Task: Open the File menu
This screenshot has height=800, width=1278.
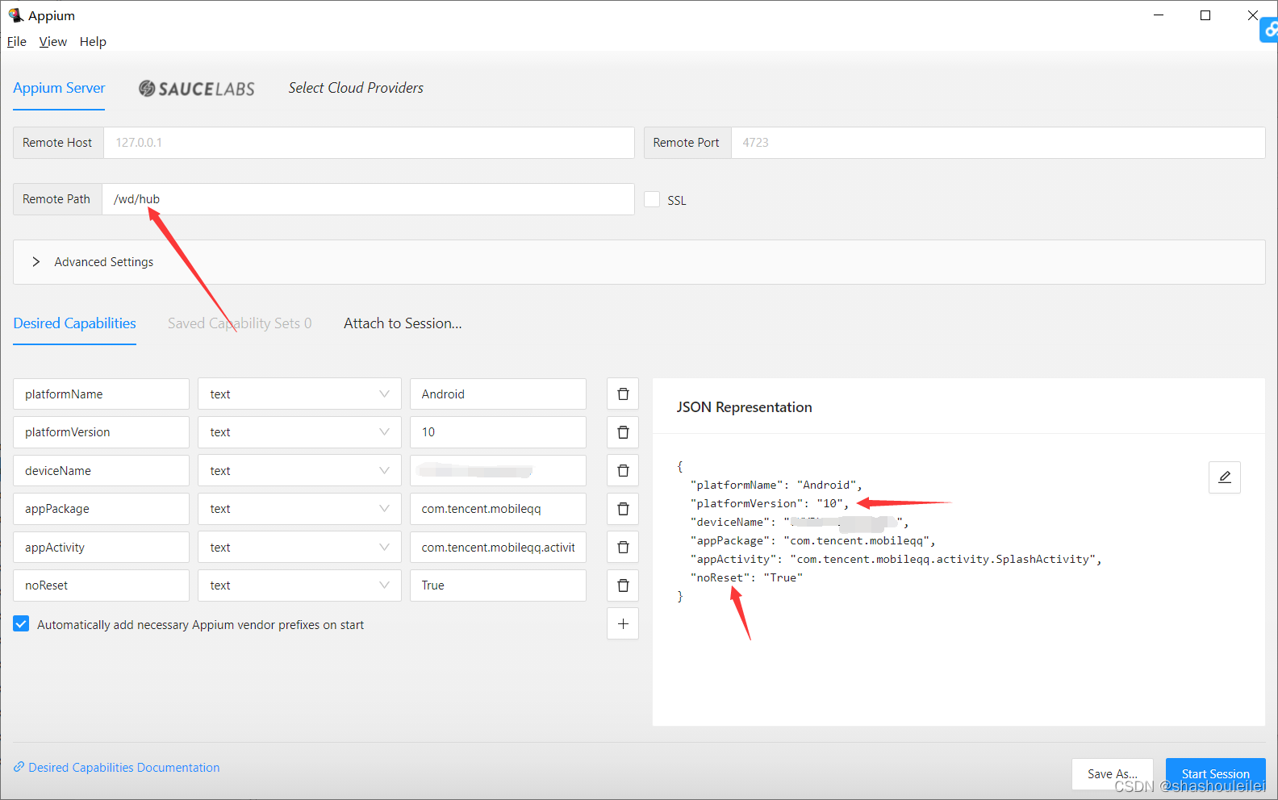Action: [x=17, y=42]
